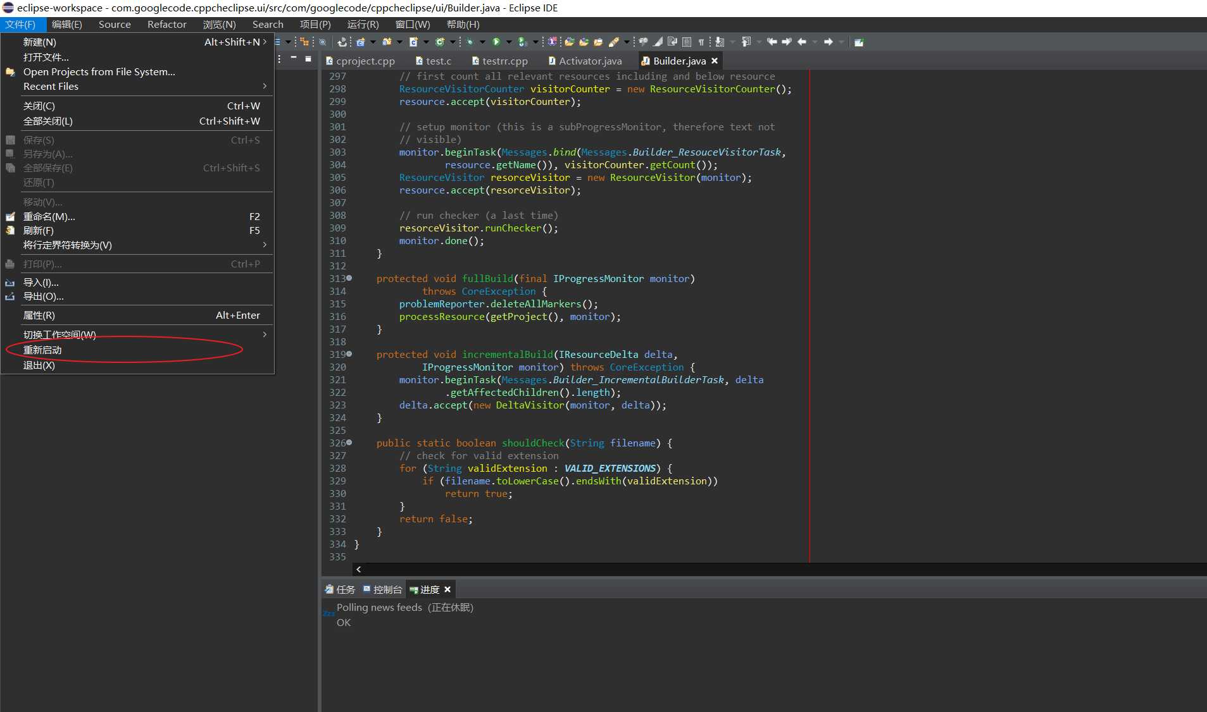The image size is (1207, 712).
Task: Toggle Mark Occurrences pencil icon
Action: pyautogui.click(x=658, y=42)
